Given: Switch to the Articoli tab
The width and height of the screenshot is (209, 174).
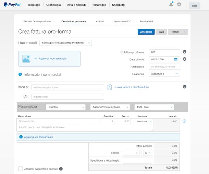Looking at the screenshot, I should (x=100, y=21).
